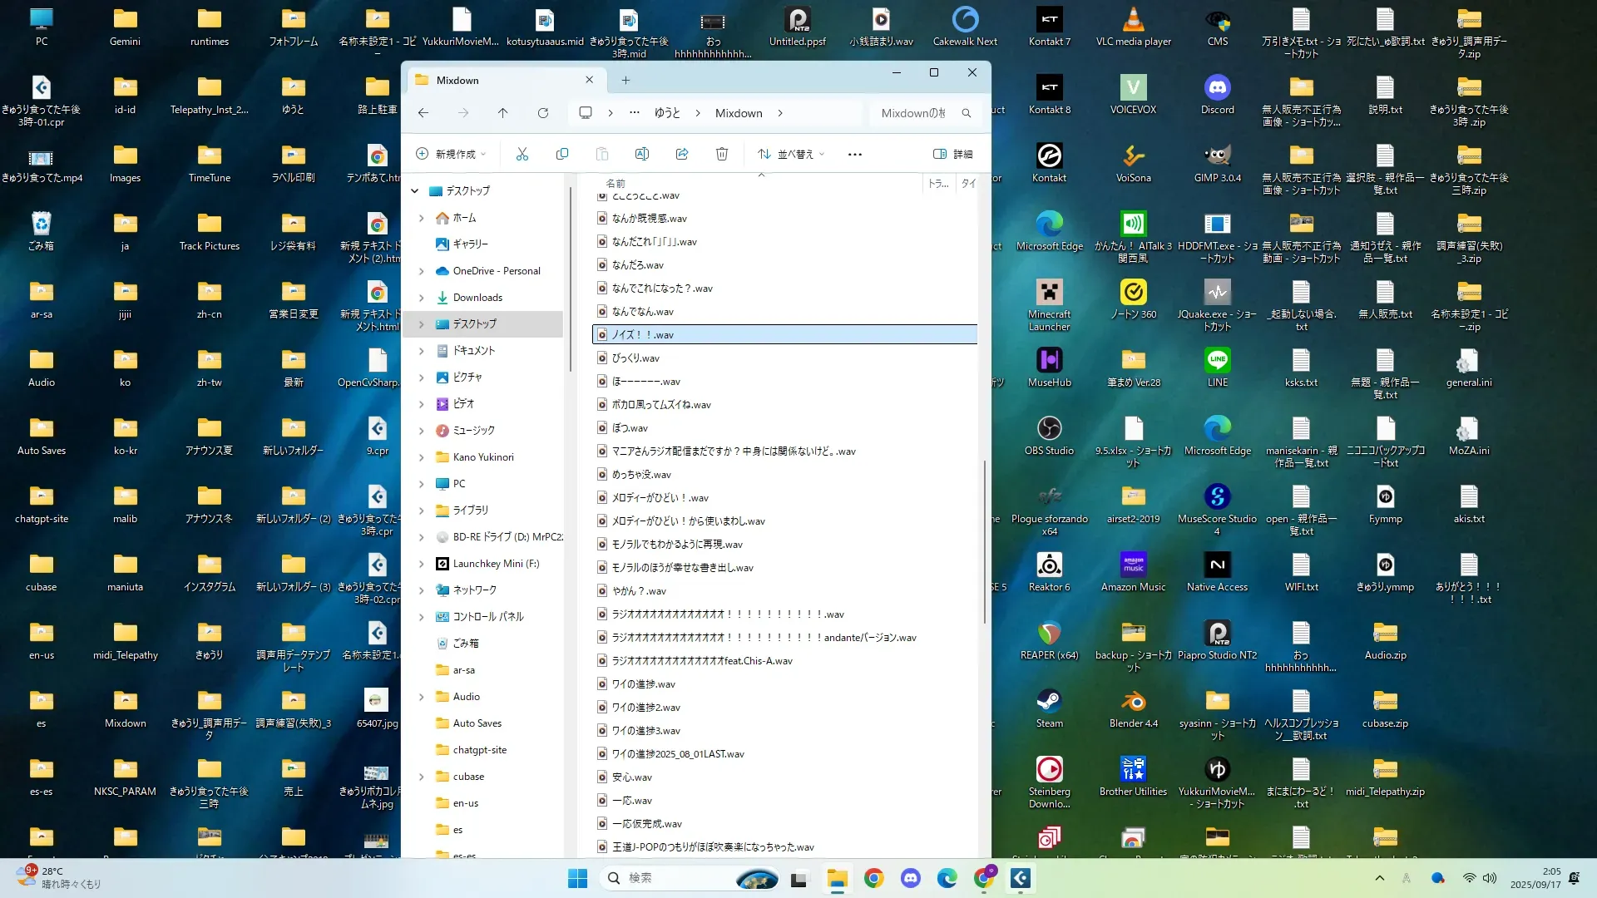Screen dimensions: 1597x898
Task: Collapse the デスクトップ root tree node
Action: 415,190
